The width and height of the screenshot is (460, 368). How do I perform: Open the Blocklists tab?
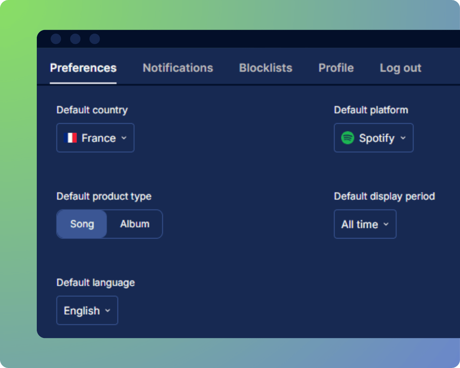265,68
